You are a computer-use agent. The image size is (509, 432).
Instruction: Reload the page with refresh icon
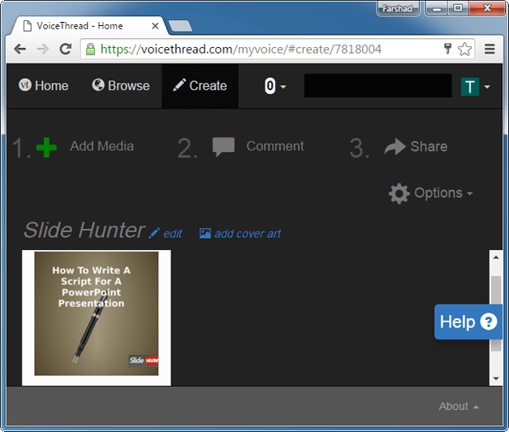pos(66,49)
